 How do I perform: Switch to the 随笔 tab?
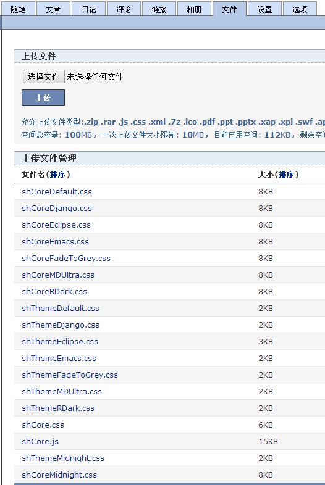(18, 9)
